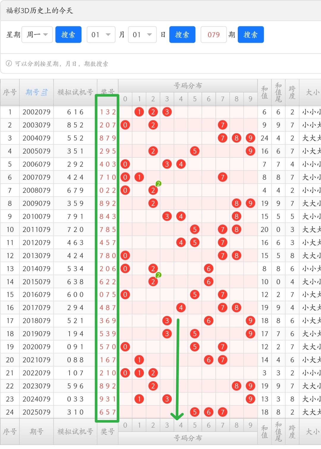Click the search button next to weekday dropdown
Image resolution: width=321 pixels, height=449 pixels.
click(x=68, y=34)
